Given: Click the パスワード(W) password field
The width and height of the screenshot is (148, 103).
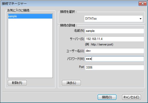Looking at the screenshot, I should coord(114,59).
